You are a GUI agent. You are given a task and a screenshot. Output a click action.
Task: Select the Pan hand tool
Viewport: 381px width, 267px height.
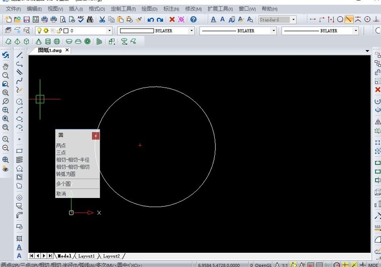(5, 66)
